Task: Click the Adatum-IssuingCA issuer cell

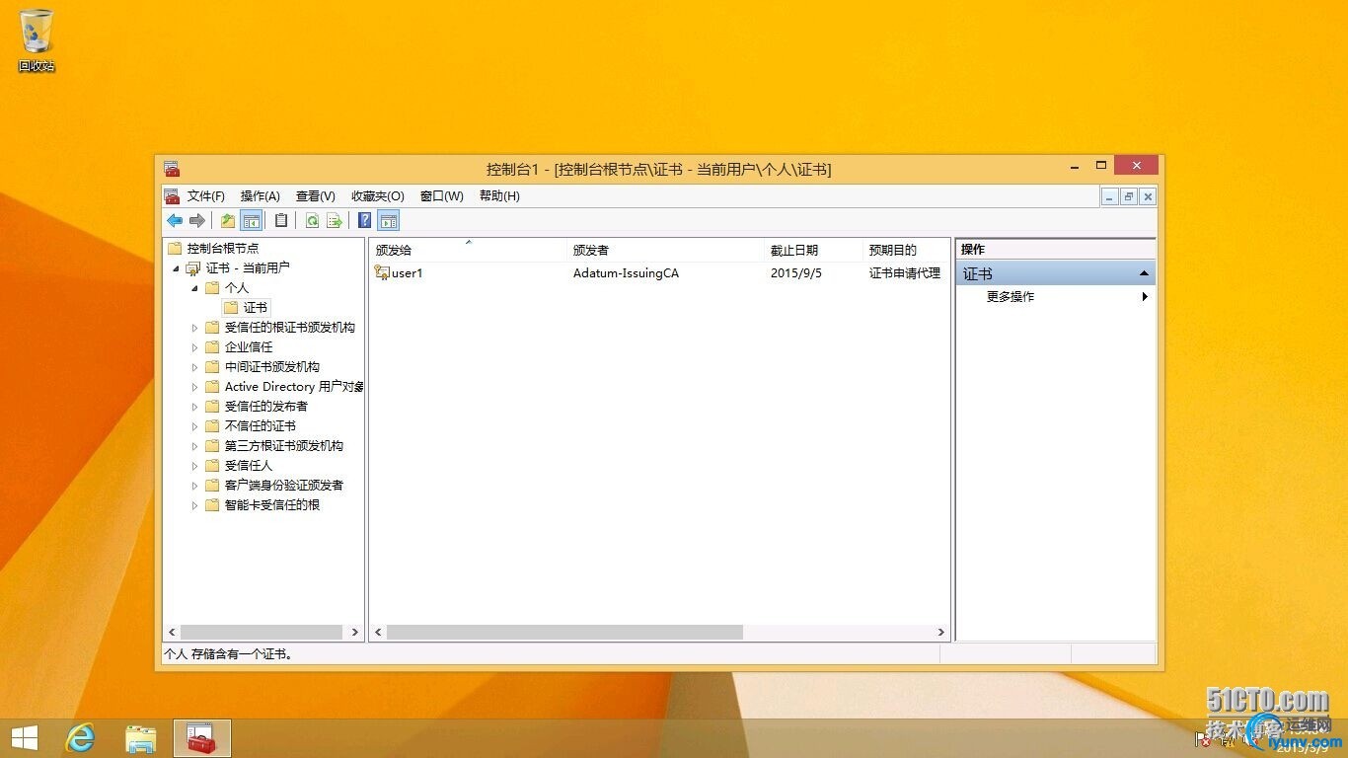Action: point(626,273)
